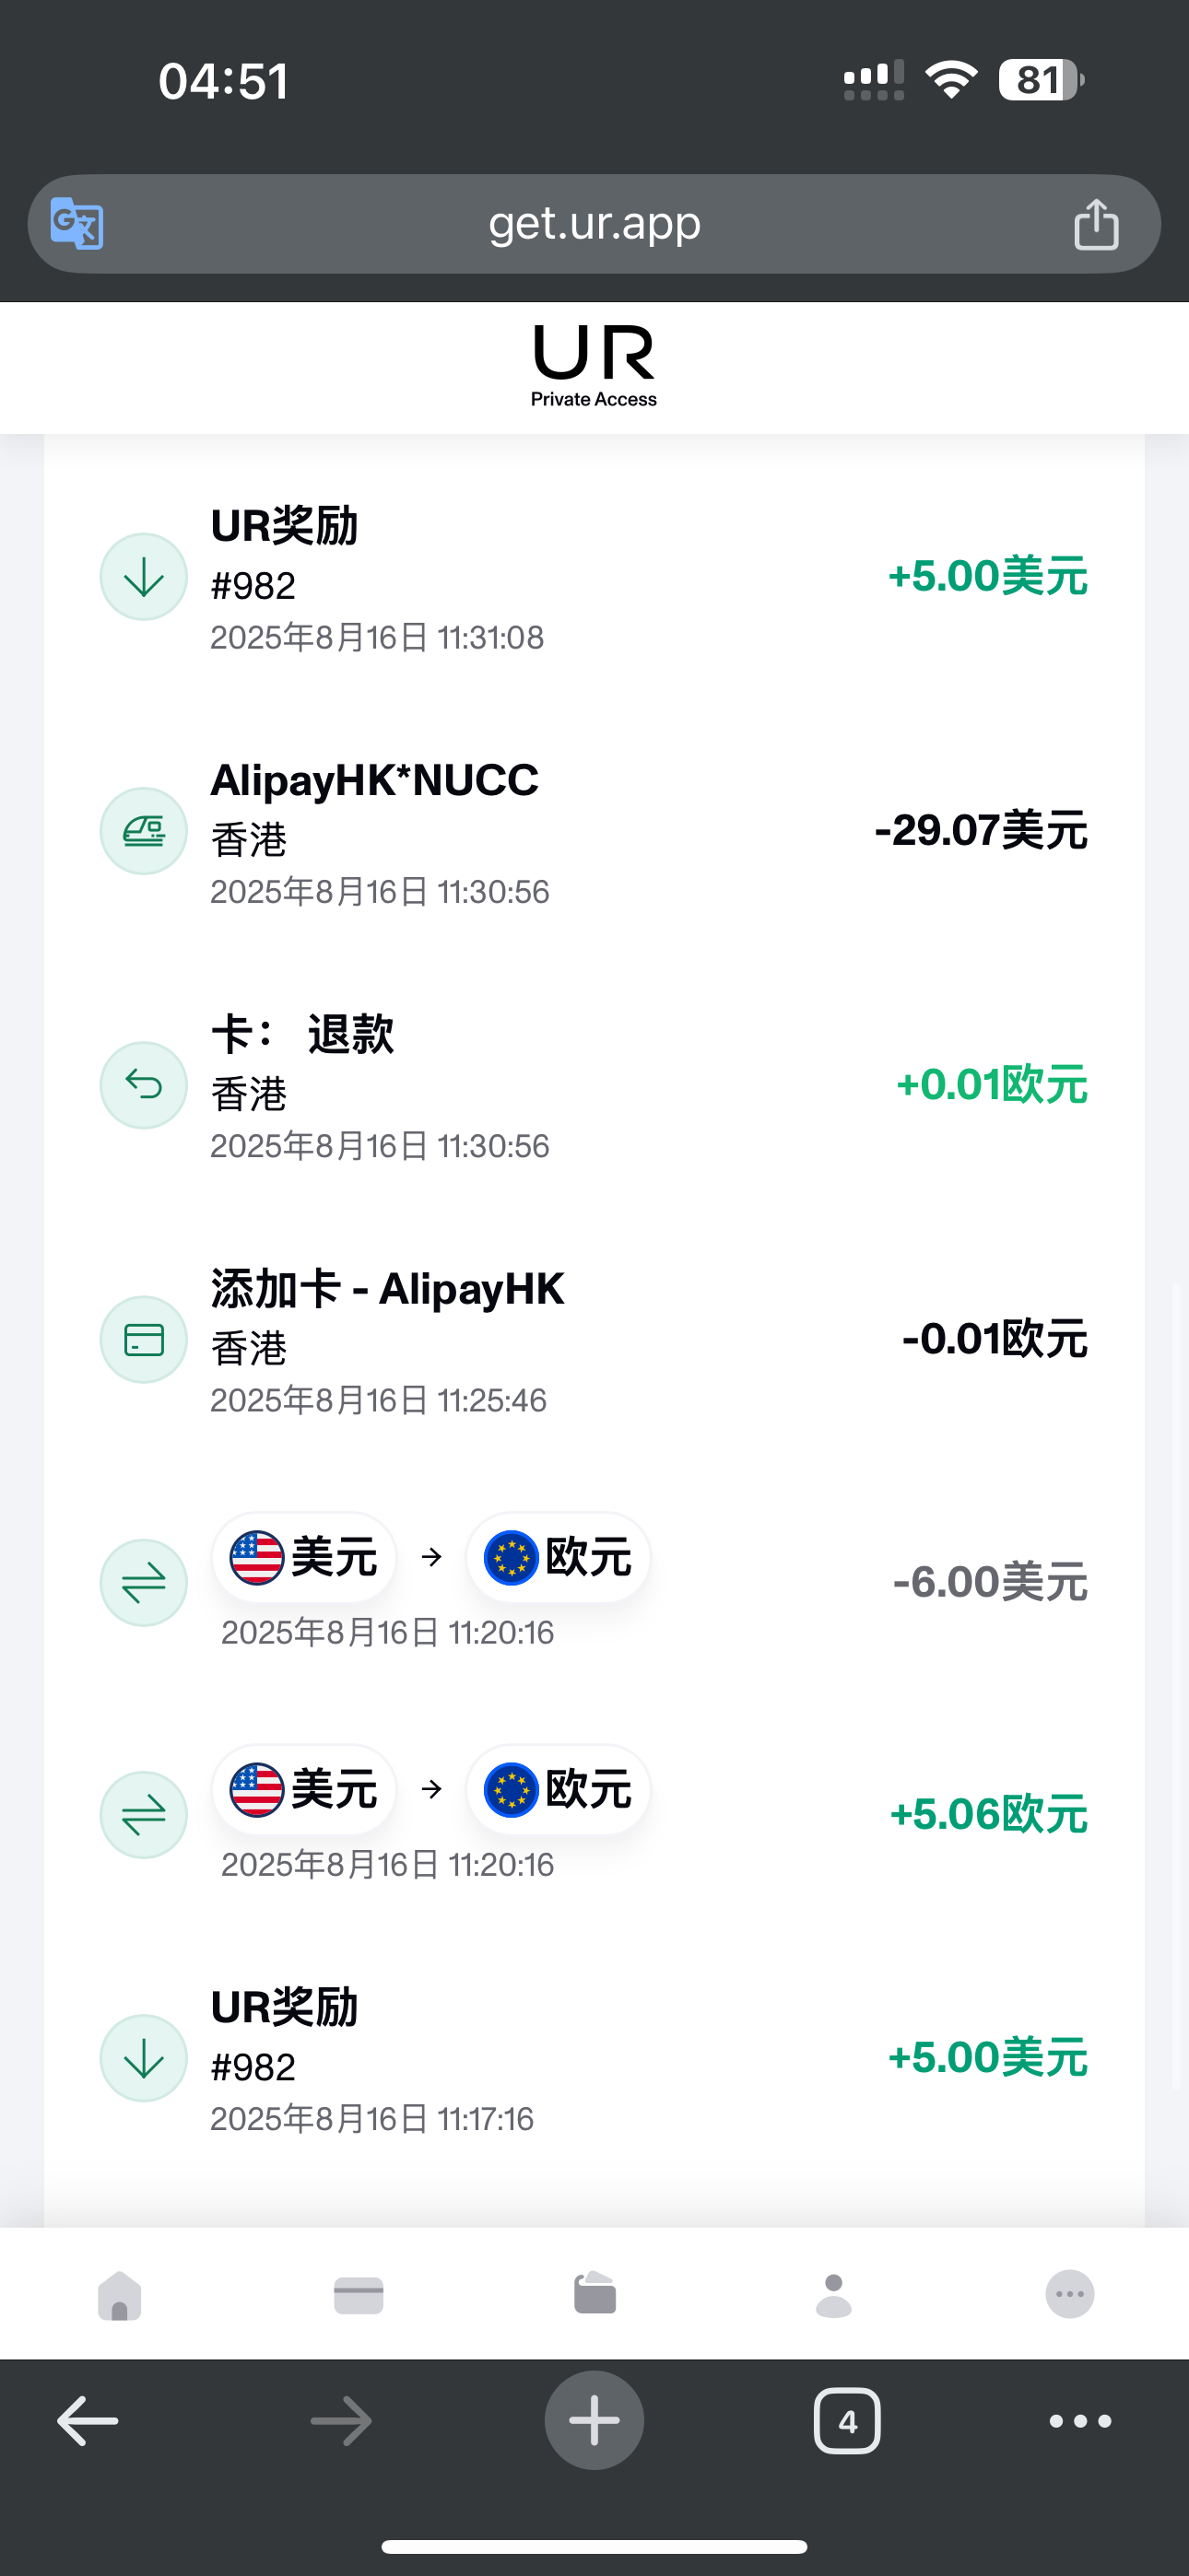Open the 卡：退款 refund transaction
The height and width of the screenshot is (2576, 1189).
point(594,1085)
